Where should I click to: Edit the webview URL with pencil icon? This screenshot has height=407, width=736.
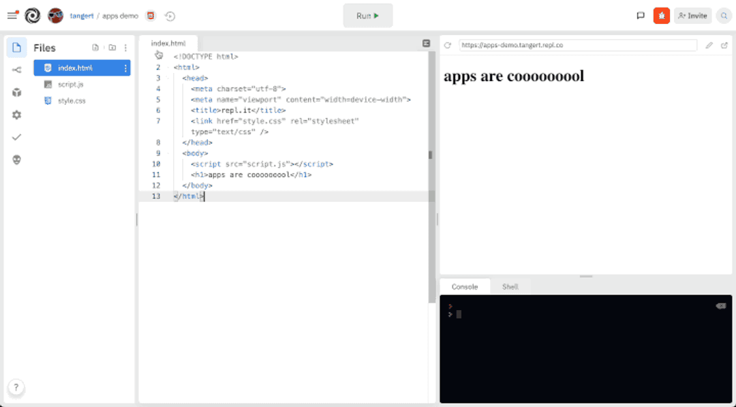click(709, 45)
